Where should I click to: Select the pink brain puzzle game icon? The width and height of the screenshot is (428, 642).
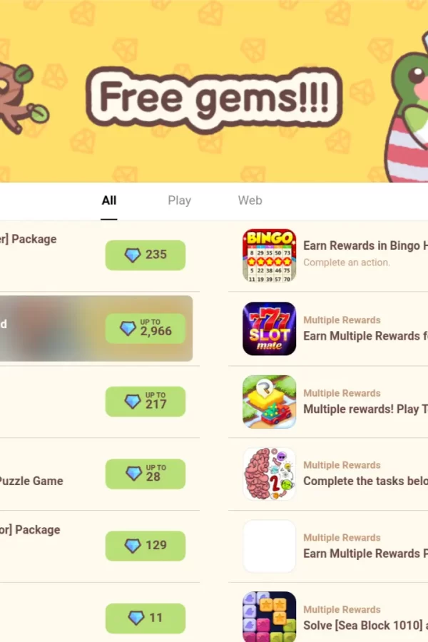click(269, 474)
